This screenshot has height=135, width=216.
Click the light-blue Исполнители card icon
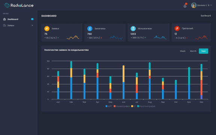click(133, 28)
